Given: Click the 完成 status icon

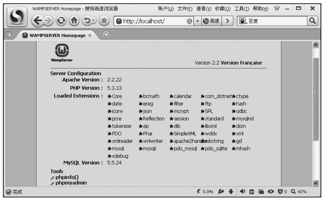Looking at the screenshot, I should click(x=8, y=192).
